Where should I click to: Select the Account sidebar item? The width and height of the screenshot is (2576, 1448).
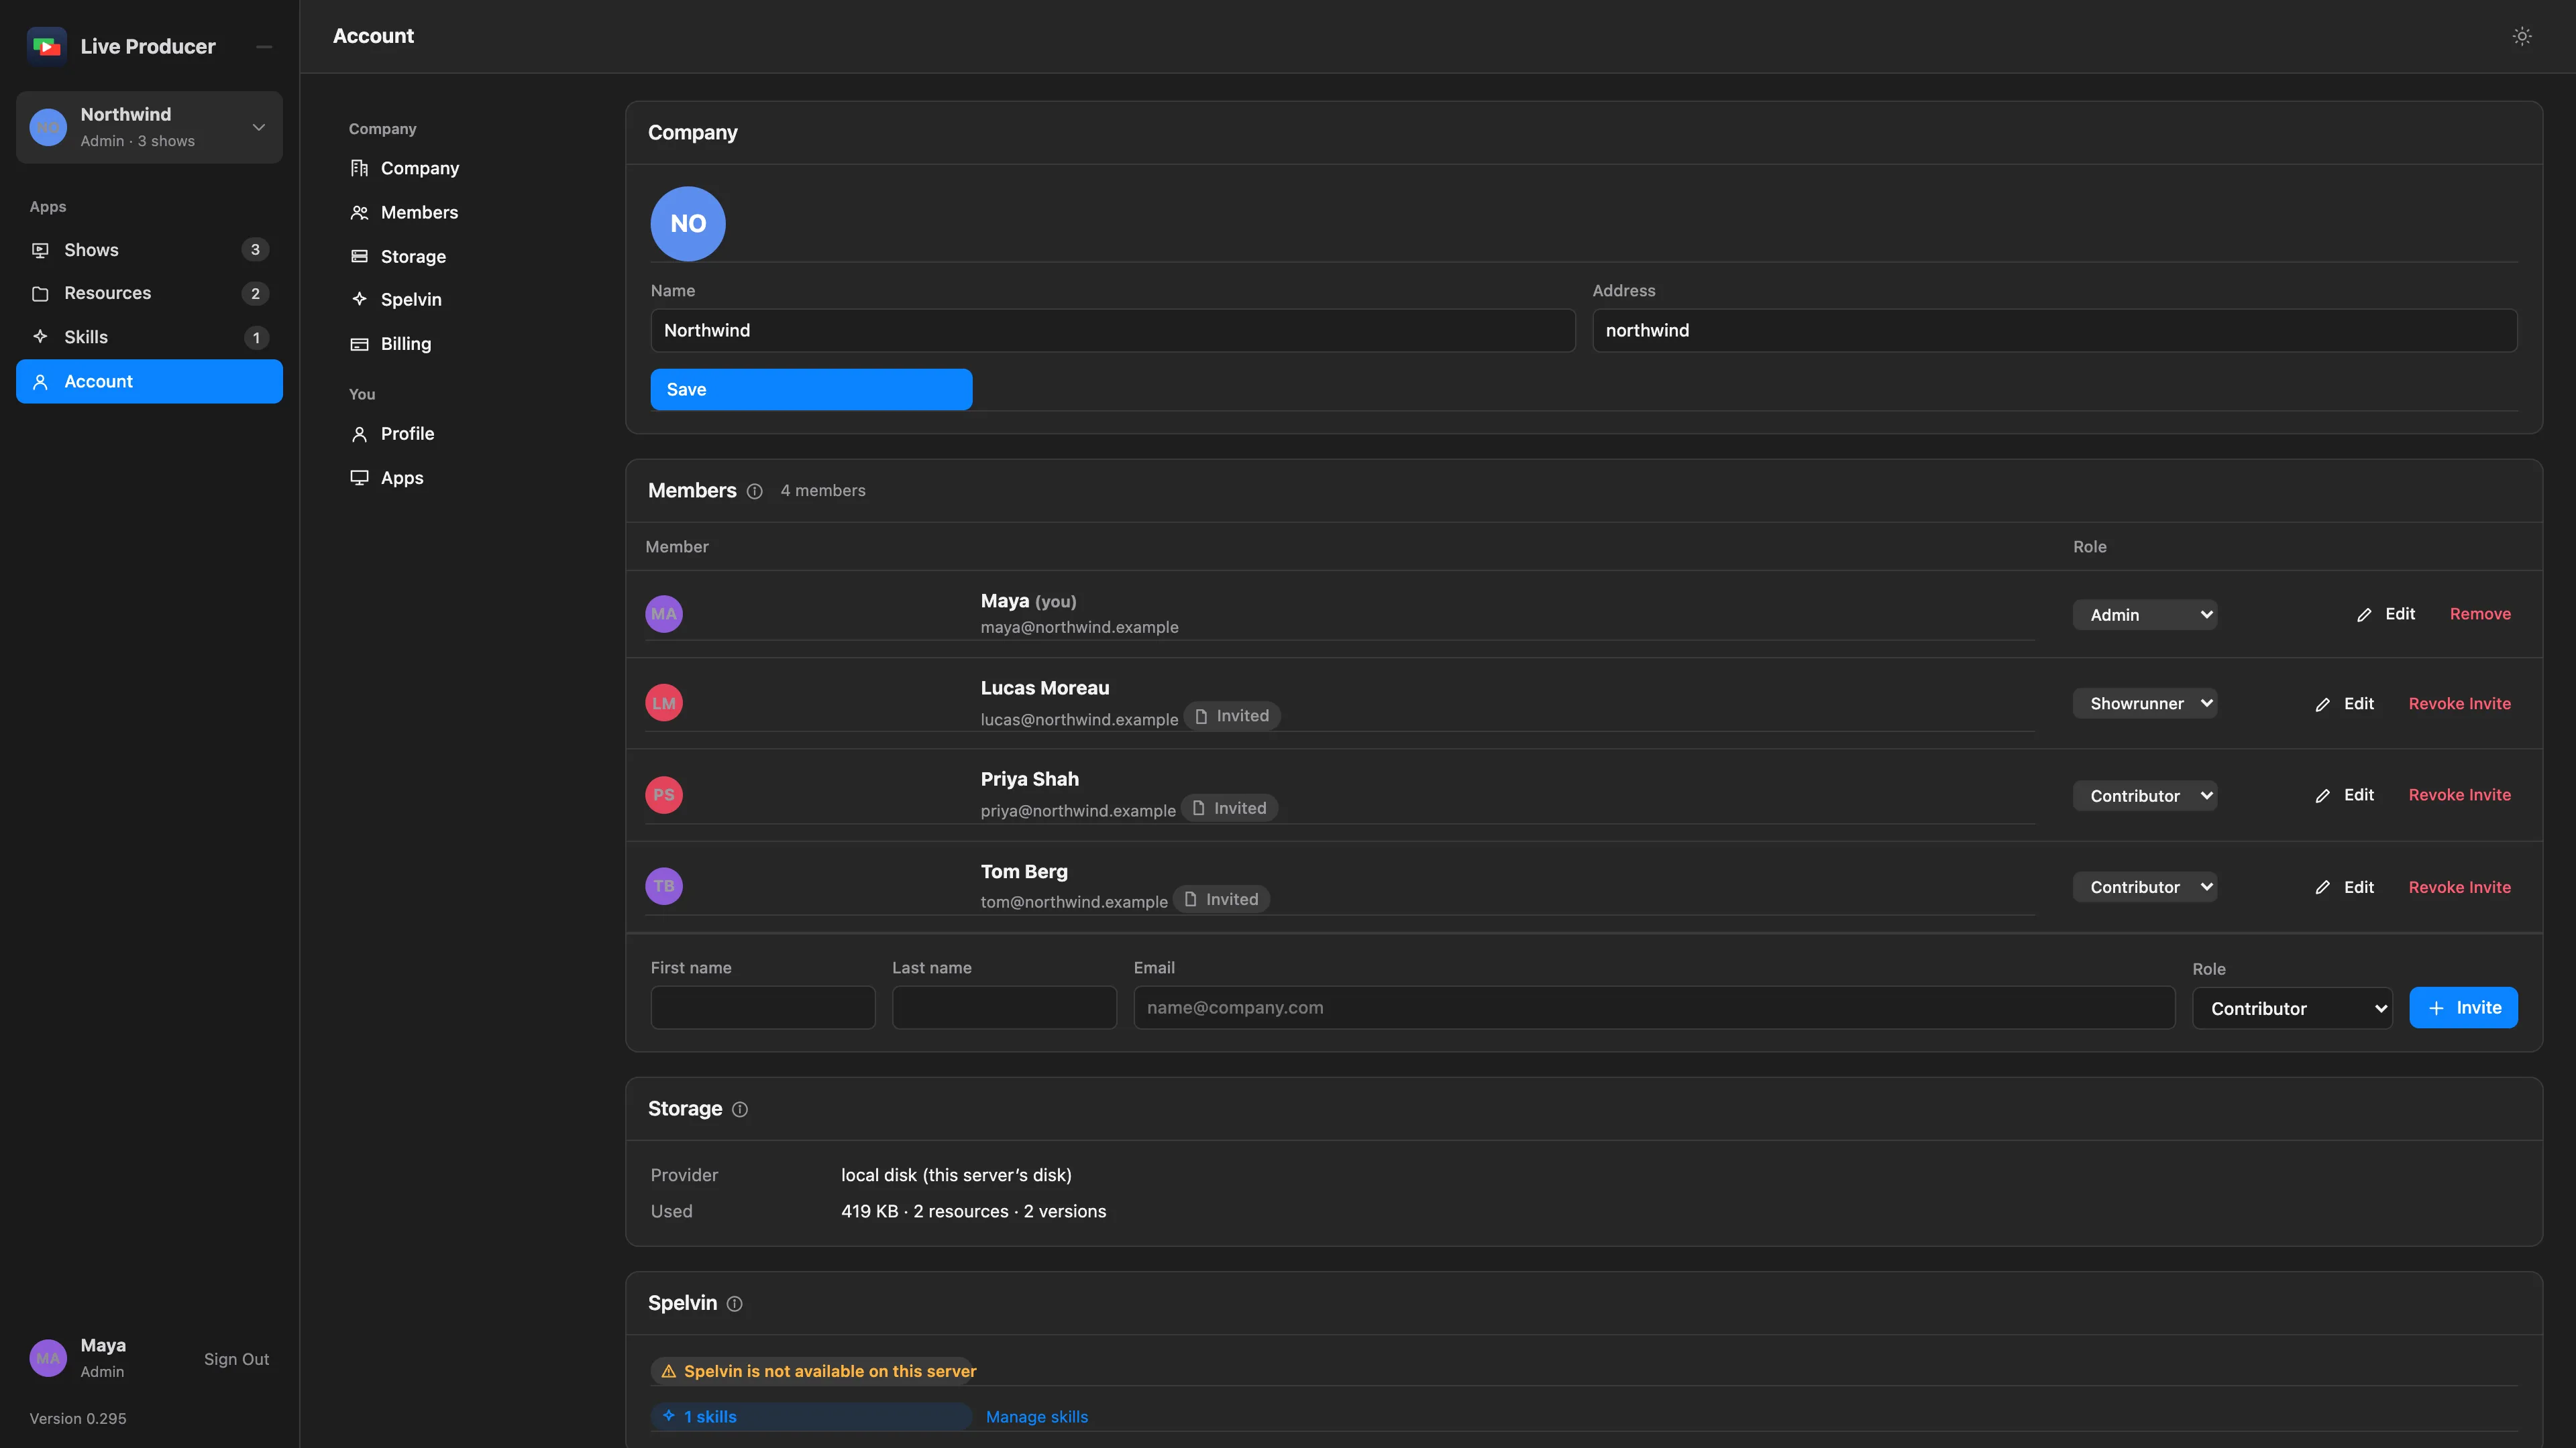tap(149, 381)
